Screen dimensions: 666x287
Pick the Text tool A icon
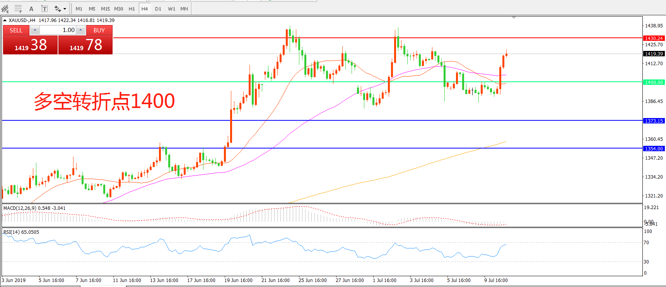tap(31, 8)
